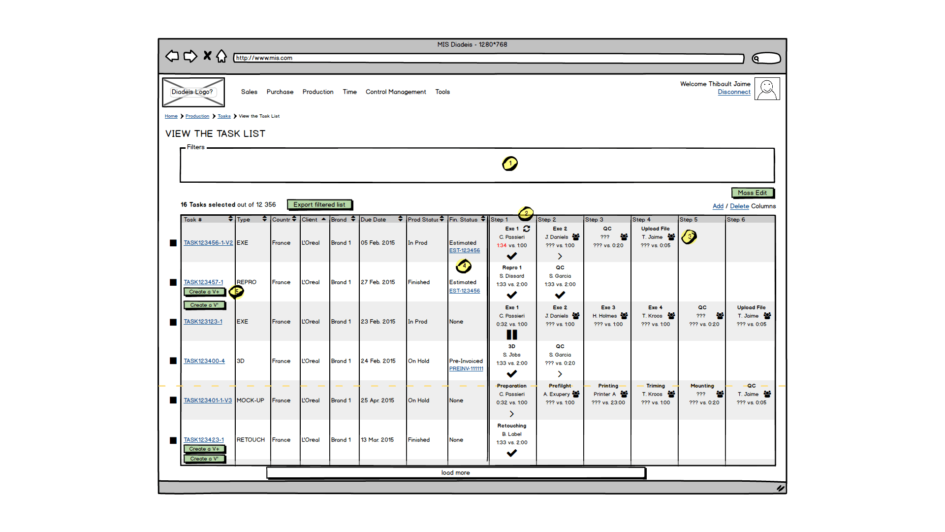Viewport: 945px width, 532px height.
Task: Click the browser stop X icon
Action: tap(207, 56)
